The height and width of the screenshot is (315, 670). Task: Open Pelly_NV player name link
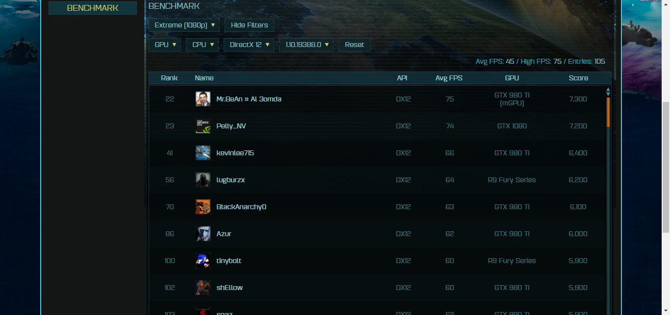point(231,126)
